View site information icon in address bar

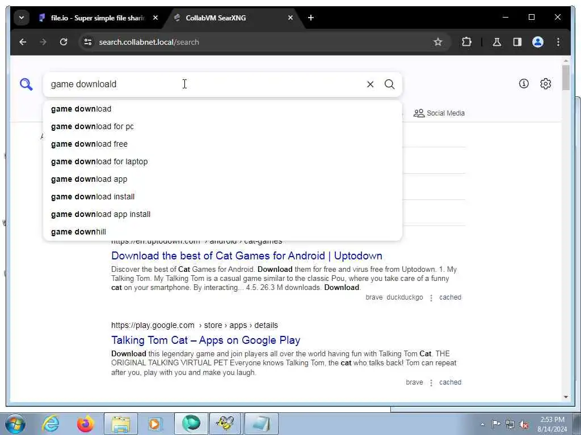[88, 42]
